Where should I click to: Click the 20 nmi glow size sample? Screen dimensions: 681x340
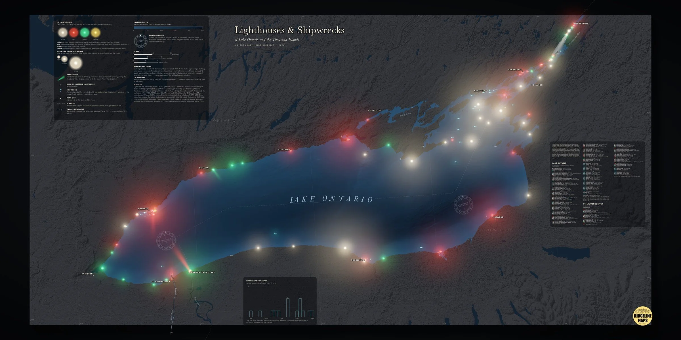pos(75,63)
